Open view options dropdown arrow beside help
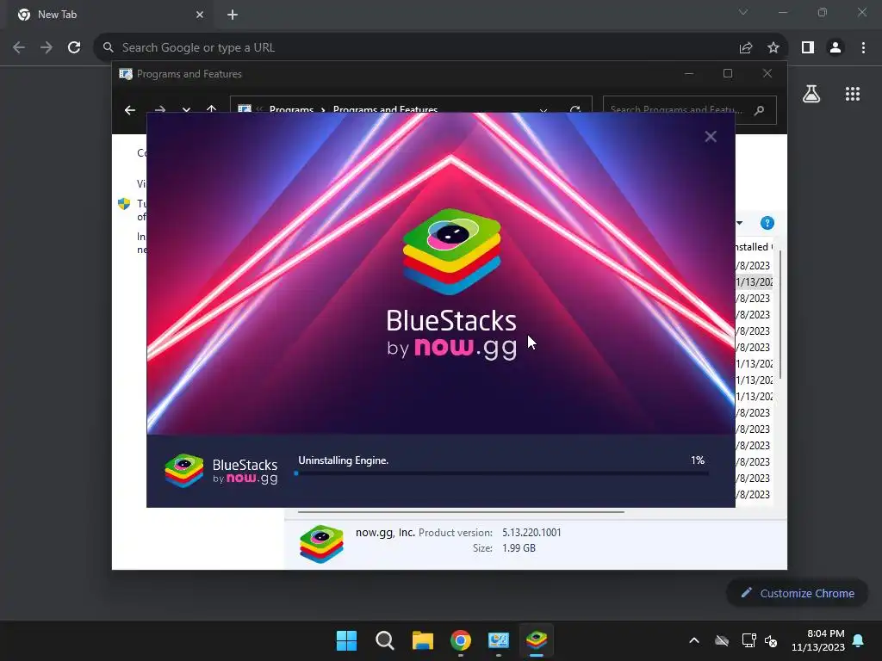The image size is (882, 661). 740,223
